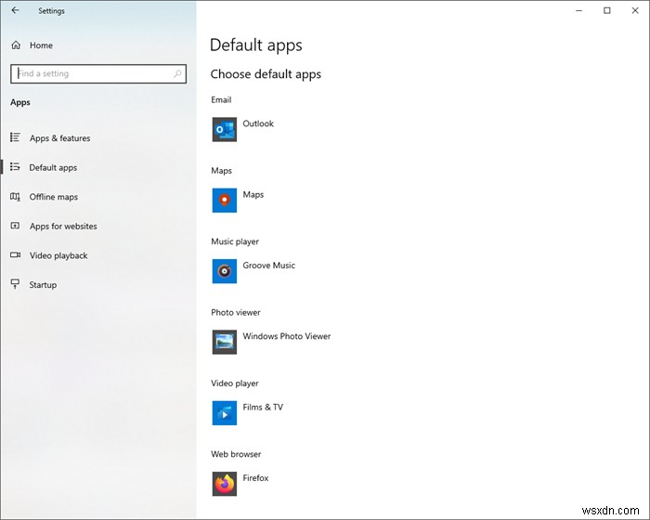
Task: Minimize the Settings window
Action: pos(579,11)
